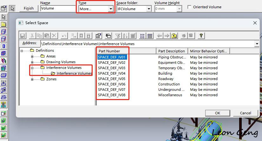Click the Save icon in Select Space toolbar
Image resolution: width=262 pixels, height=141 pixels.
(x=23, y=36)
